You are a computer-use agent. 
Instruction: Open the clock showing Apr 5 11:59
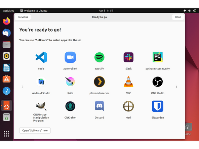coord(106,11)
